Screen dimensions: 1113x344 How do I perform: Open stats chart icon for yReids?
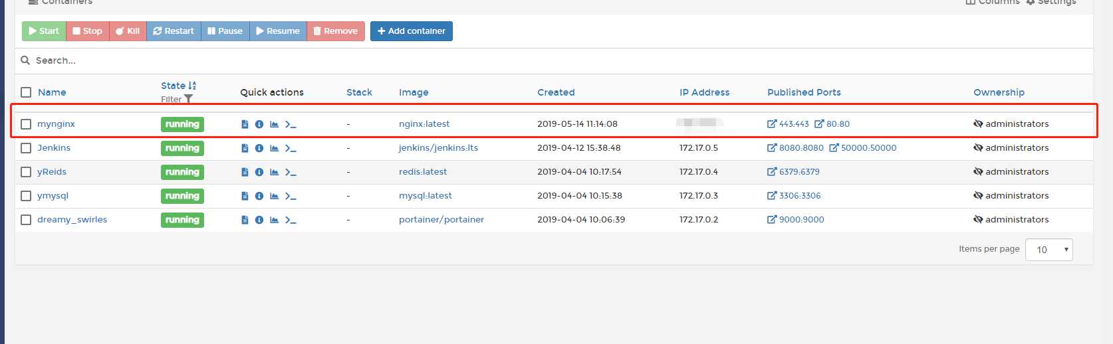[274, 172]
